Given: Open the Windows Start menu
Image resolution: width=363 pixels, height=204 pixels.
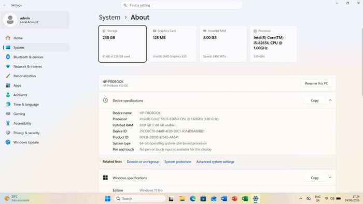Looking at the screenshot, I should pos(108,199).
